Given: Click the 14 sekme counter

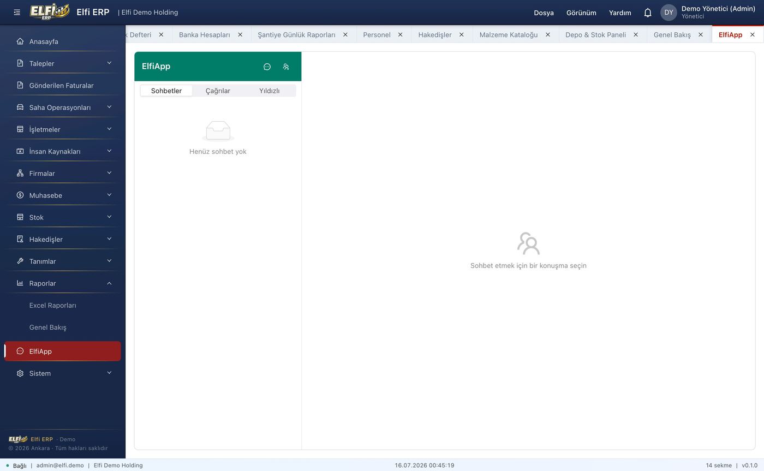Looking at the screenshot, I should 719,466.
